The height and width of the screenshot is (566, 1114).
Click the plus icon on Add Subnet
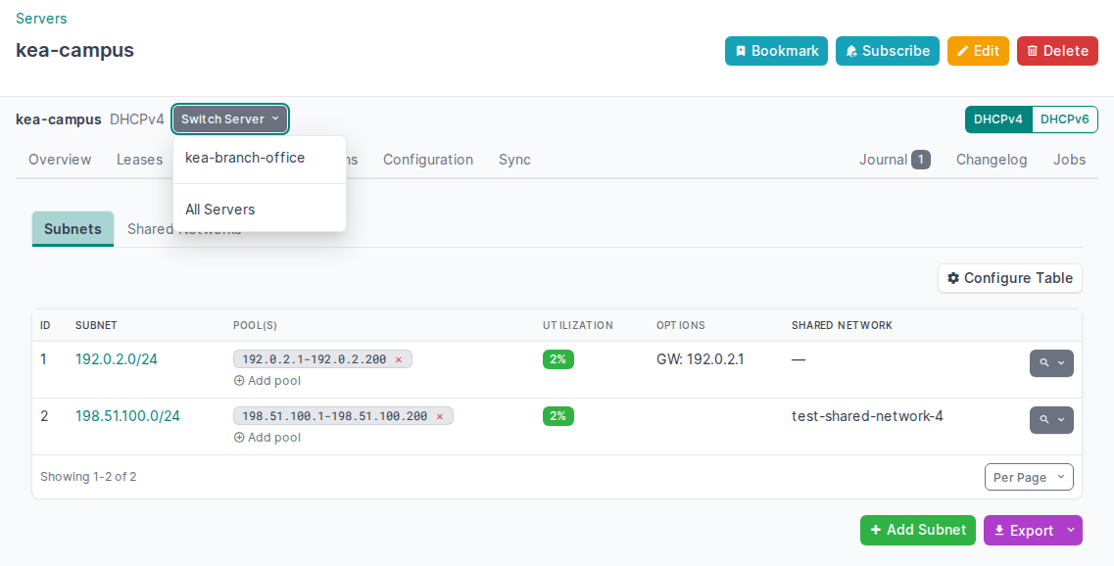coord(875,530)
